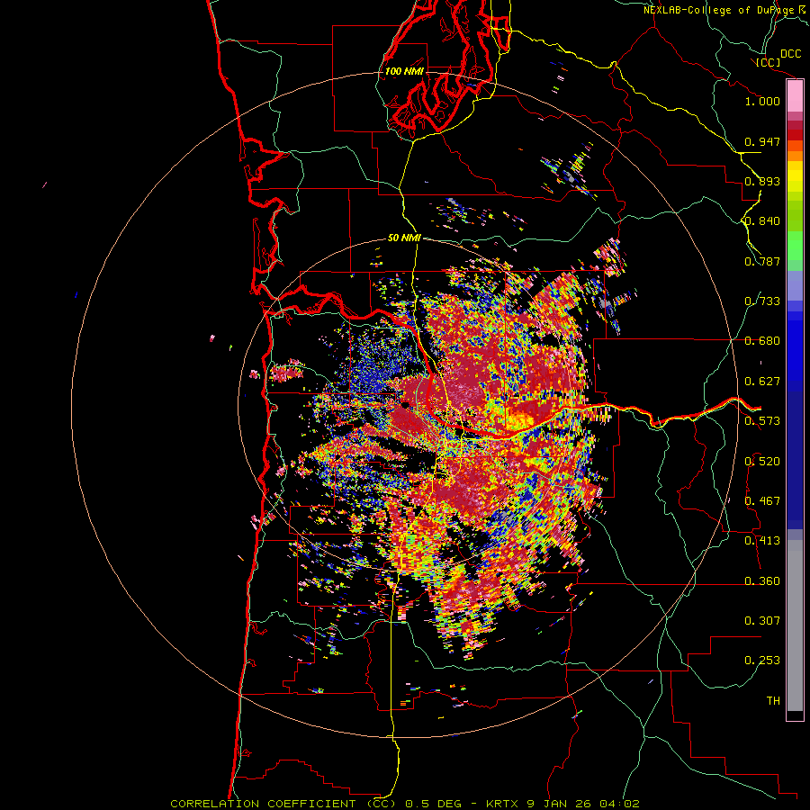Click the 0.947 legend value
Viewport: 810px width, 810px height.
(762, 141)
